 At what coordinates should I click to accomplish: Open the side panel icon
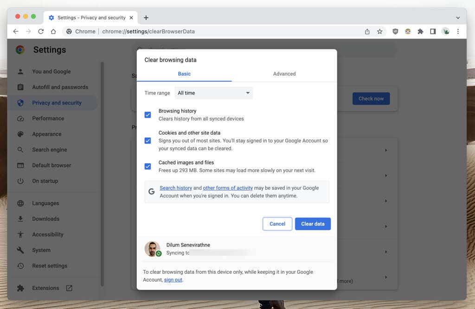click(x=433, y=31)
